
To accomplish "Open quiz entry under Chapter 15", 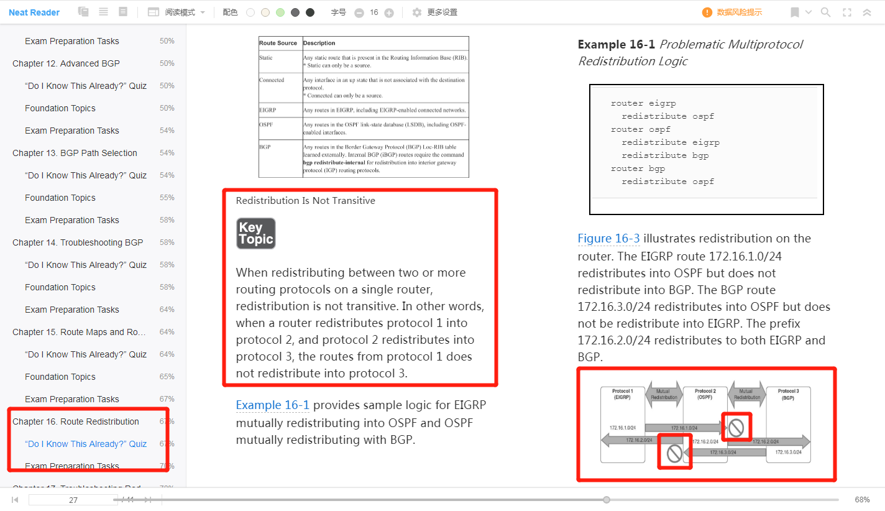I will [x=86, y=354].
